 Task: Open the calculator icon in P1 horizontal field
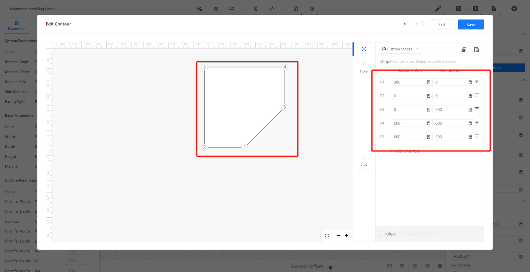coord(428,82)
